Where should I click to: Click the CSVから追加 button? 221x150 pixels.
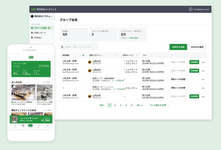(x=197, y=47)
